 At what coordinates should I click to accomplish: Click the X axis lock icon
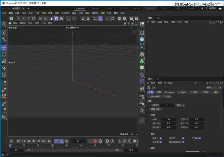point(18,18)
